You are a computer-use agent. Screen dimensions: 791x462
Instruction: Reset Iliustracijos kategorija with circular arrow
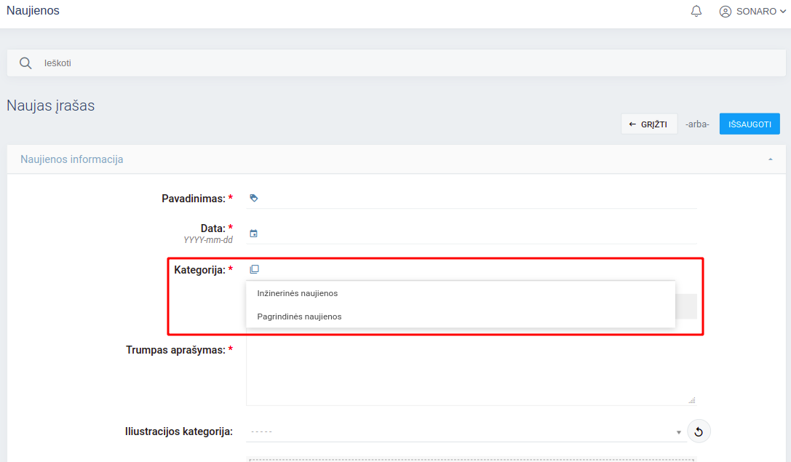[699, 432]
